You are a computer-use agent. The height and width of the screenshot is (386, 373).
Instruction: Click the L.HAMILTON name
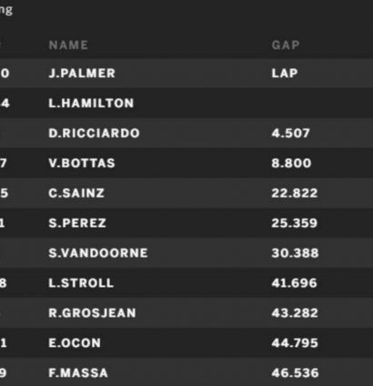click(91, 103)
